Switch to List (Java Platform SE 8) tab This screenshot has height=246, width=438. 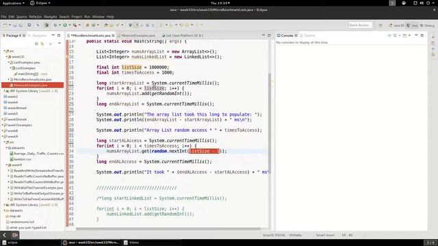tap(183, 36)
